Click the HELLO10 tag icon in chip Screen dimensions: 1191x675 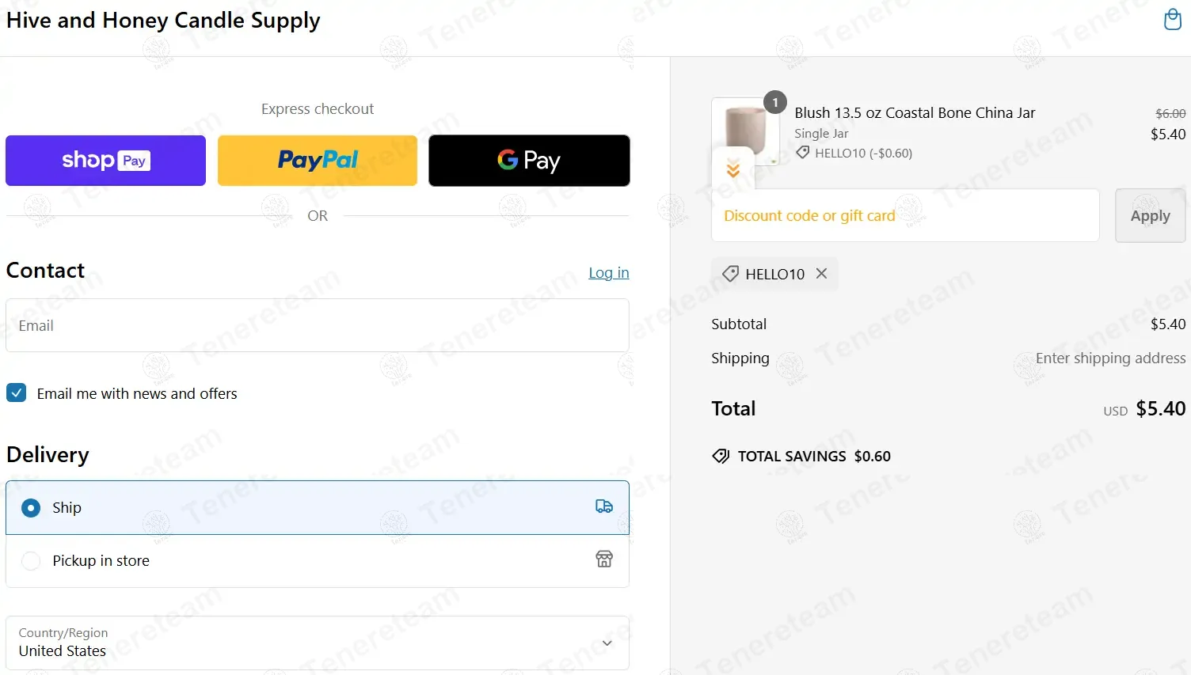tap(730, 274)
